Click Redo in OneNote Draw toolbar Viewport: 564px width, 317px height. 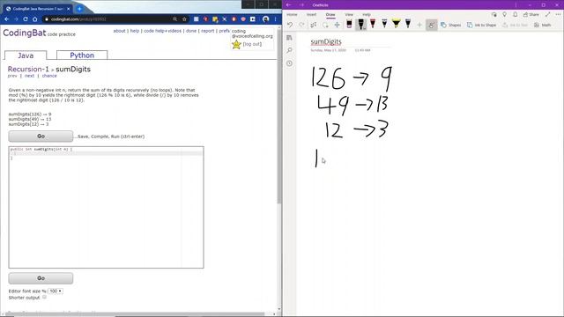coord(301,25)
